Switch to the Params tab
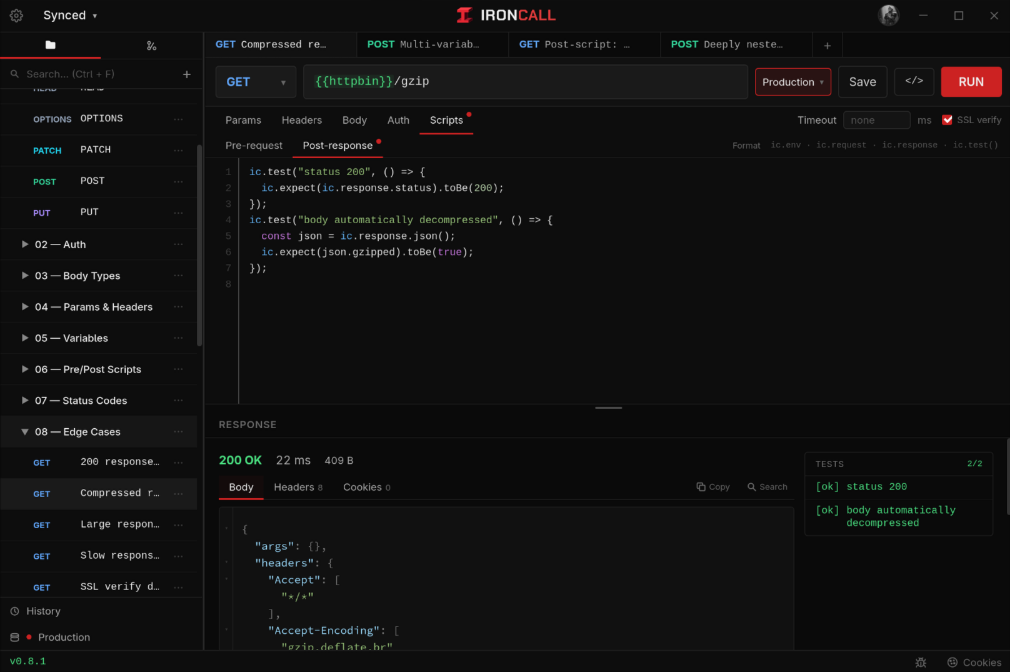This screenshot has height=672, width=1010. tap(243, 120)
